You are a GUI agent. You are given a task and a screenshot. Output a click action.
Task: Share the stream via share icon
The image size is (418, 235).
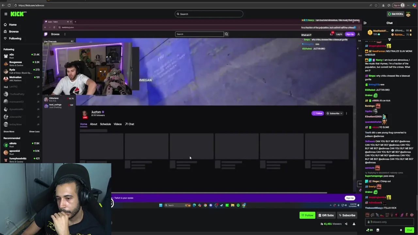[346, 224]
